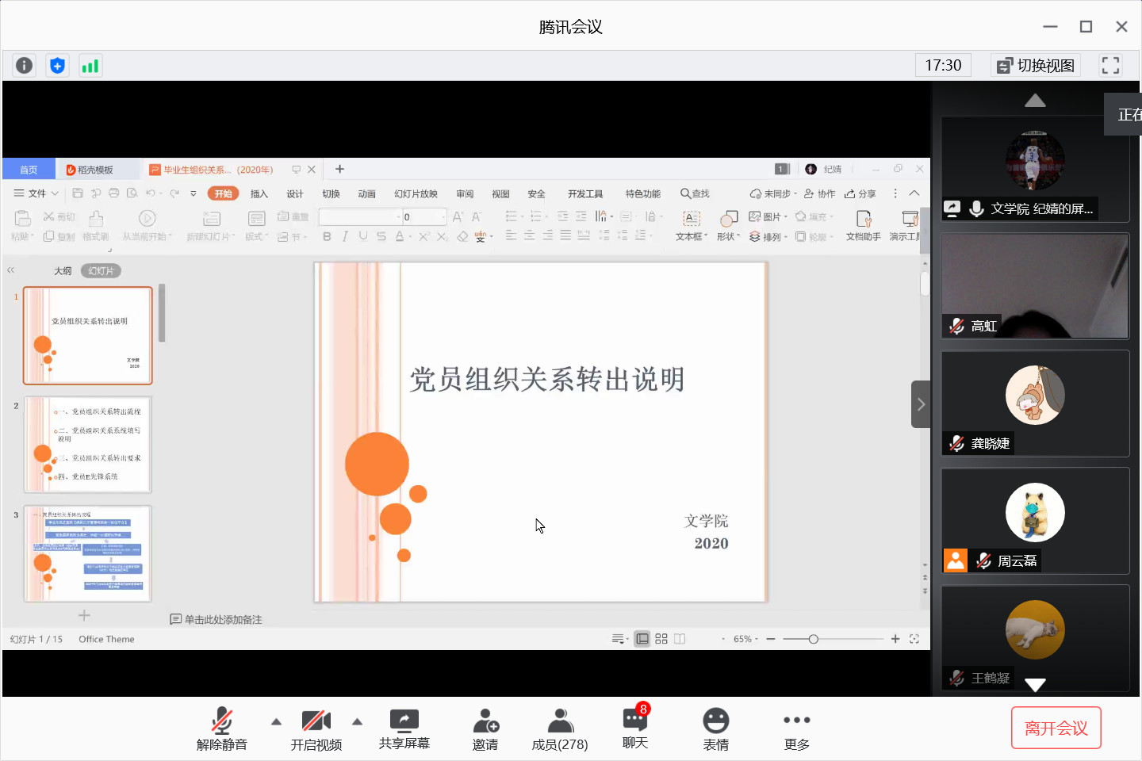Insert a text box using 文本框 icon
The width and height of the screenshot is (1142, 761).
(x=690, y=222)
